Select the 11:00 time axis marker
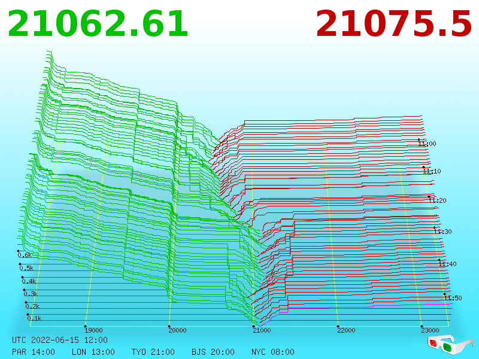The height and width of the screenshot is (359, 479). [427, 144]
